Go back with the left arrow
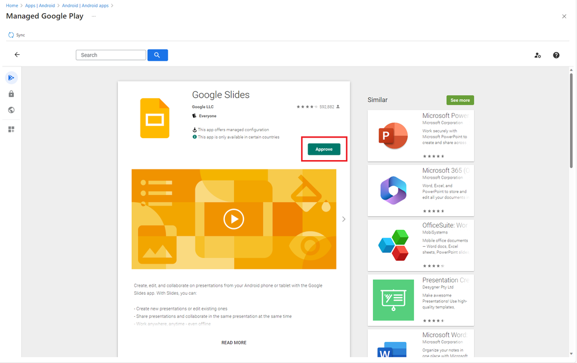This screenshot has width=577, height=363. pyautogui.click(x=17, y=55)
